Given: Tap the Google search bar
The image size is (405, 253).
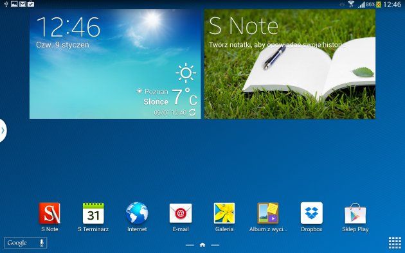Looking at the screenshot, I should pos(25,243).
